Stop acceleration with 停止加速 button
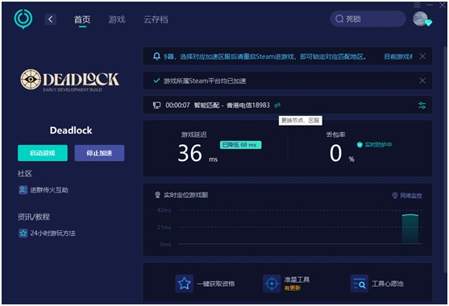The image size is (449, 306). (x=99, y=153)
